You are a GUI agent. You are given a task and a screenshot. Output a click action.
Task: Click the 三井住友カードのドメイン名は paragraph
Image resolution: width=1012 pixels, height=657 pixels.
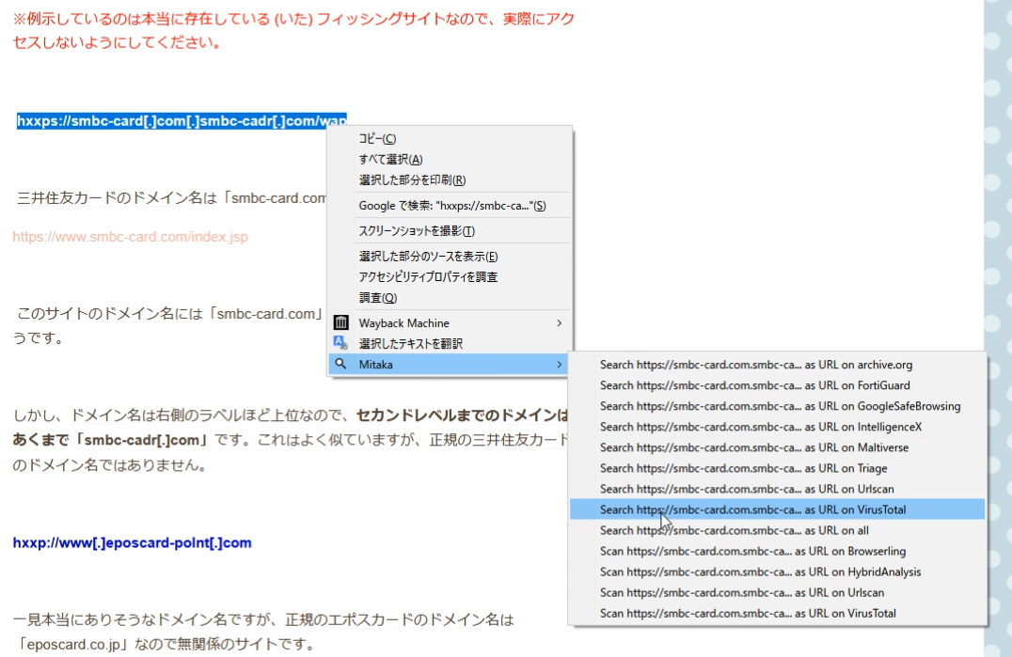172,198
